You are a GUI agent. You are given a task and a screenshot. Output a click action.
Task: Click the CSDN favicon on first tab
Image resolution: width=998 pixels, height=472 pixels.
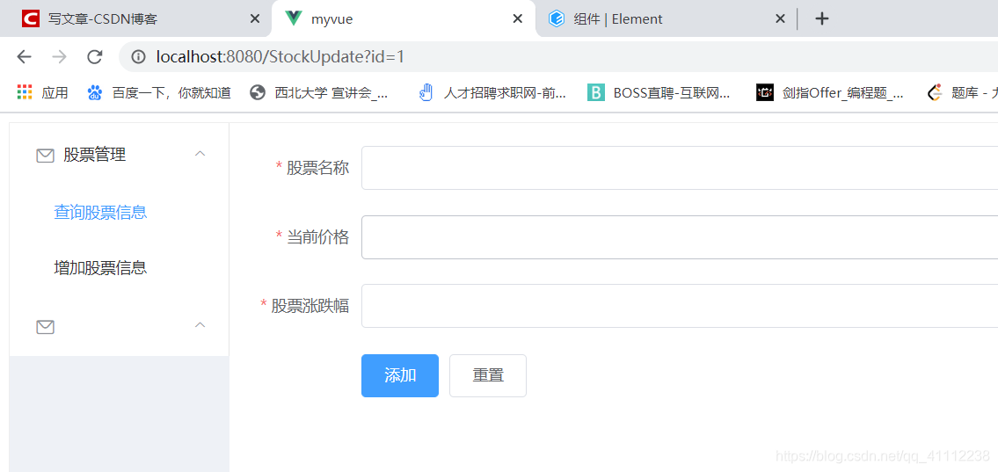pyautogui.click(x=30, y=19)
